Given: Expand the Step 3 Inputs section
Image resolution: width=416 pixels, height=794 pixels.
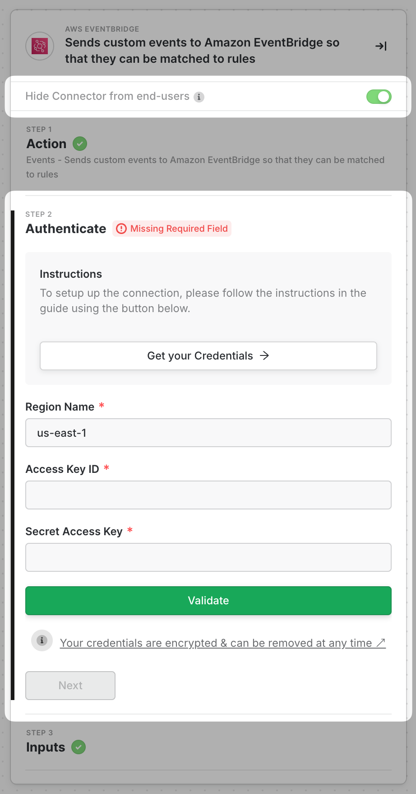Looking at the screenshot, I should point(46,747).
